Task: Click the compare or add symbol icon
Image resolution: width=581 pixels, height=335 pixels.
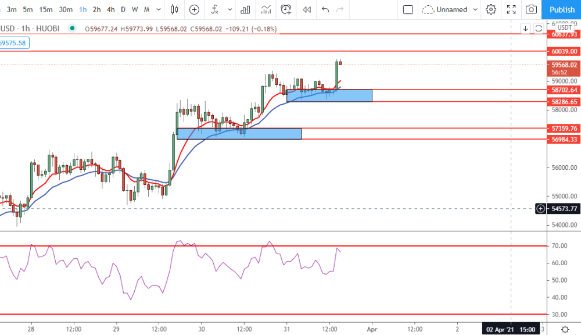Action: click(x=194, y=10)
